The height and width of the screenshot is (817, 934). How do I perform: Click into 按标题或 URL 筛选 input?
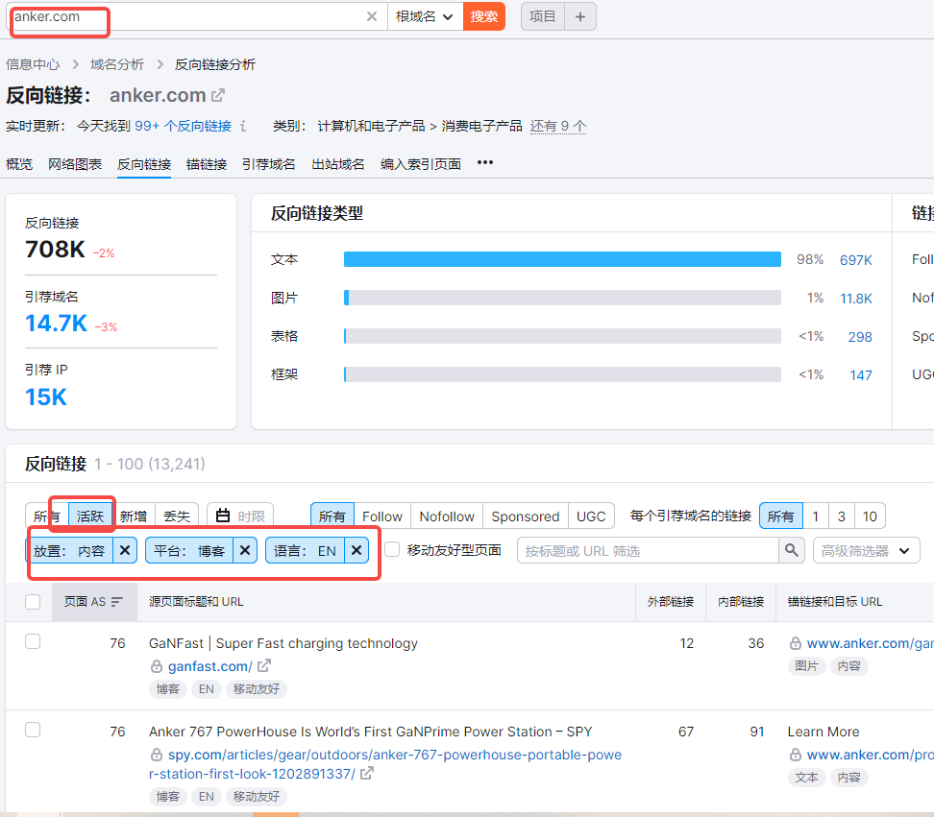[x=648, y=550]
